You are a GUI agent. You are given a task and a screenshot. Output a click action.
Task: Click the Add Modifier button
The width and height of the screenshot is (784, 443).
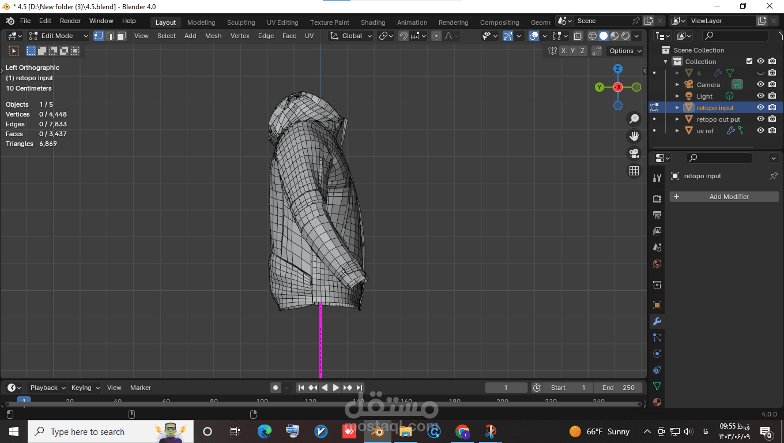pos(724,197)
